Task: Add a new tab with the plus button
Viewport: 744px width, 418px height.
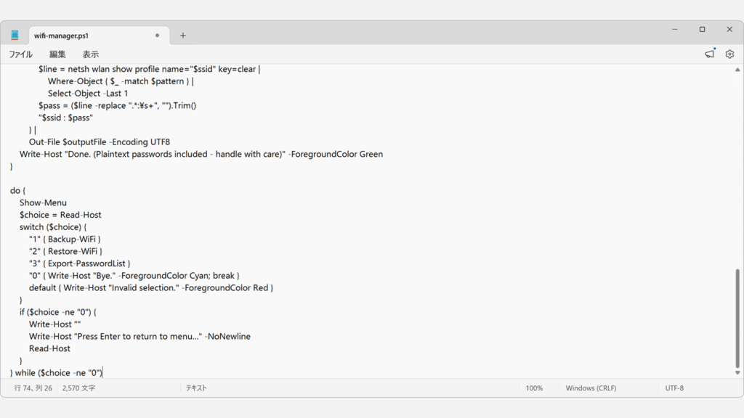Action: click(183, 36)
